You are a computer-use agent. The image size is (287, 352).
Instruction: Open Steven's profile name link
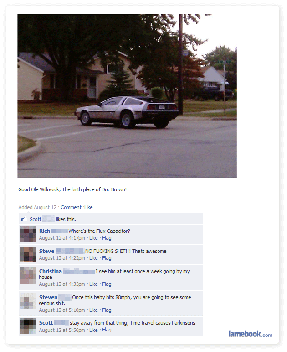click(48, 297)
